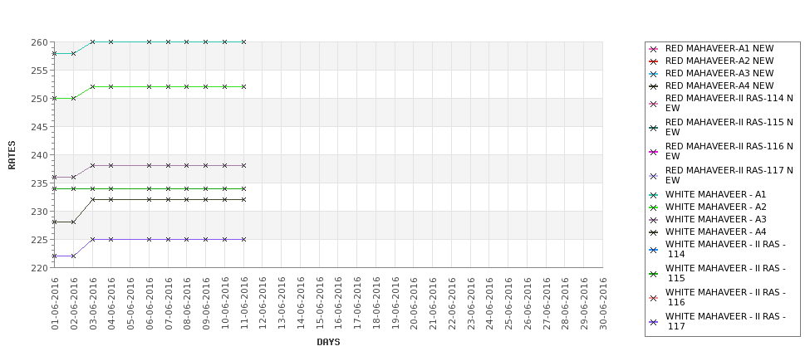Click the WHITE MAHAVEER - II RAS - 117 legend marker
The width and height of the screenshot is (810, 356).
654,322
